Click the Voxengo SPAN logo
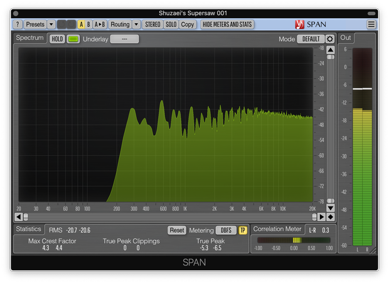Image resolution: width=389 pixels, height=283 pixels. pyautogui.click(x=311, y=24)
